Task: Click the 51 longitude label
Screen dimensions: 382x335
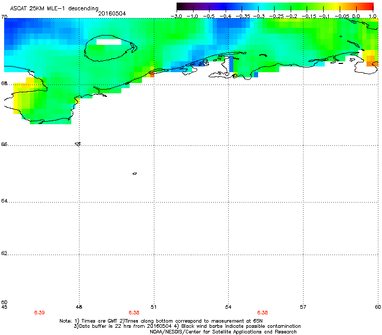Action: 153,307
